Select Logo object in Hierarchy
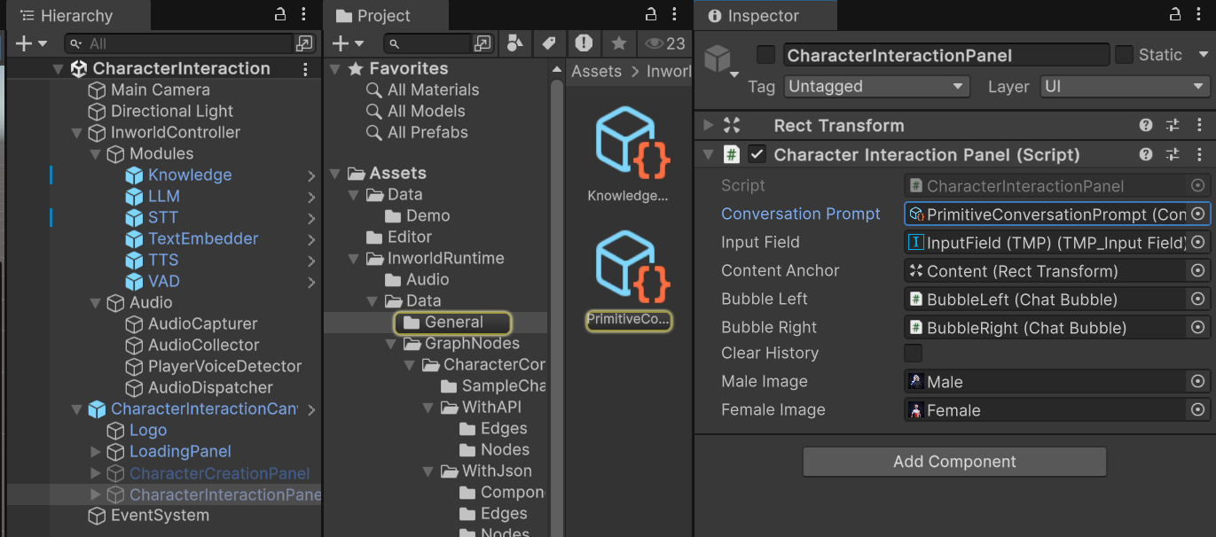This screenshot has width=1216, height=537. click(x=147, y=430)
